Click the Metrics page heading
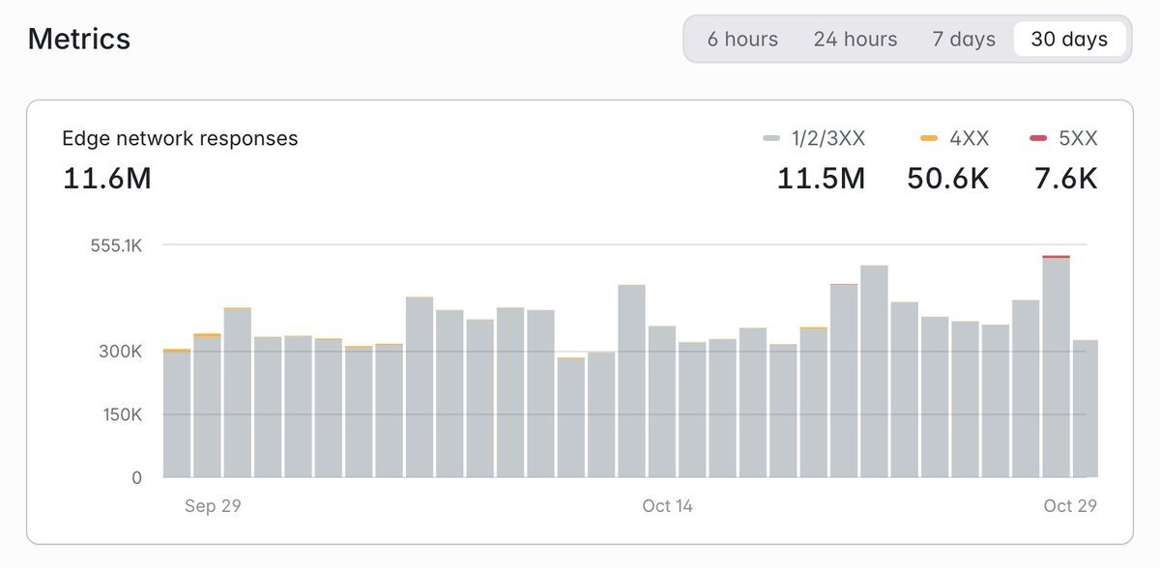 point(78,39)
